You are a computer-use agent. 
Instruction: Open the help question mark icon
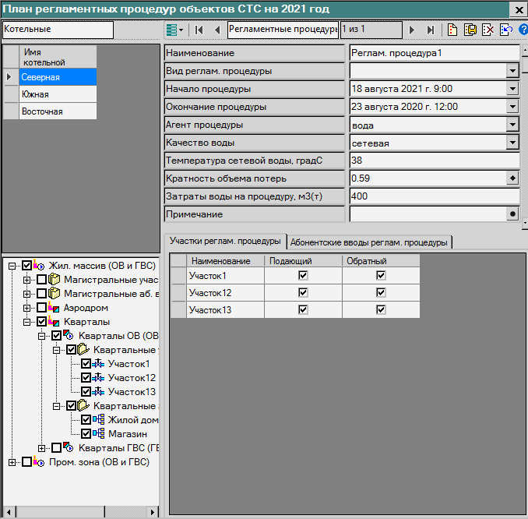click(523, 30)
